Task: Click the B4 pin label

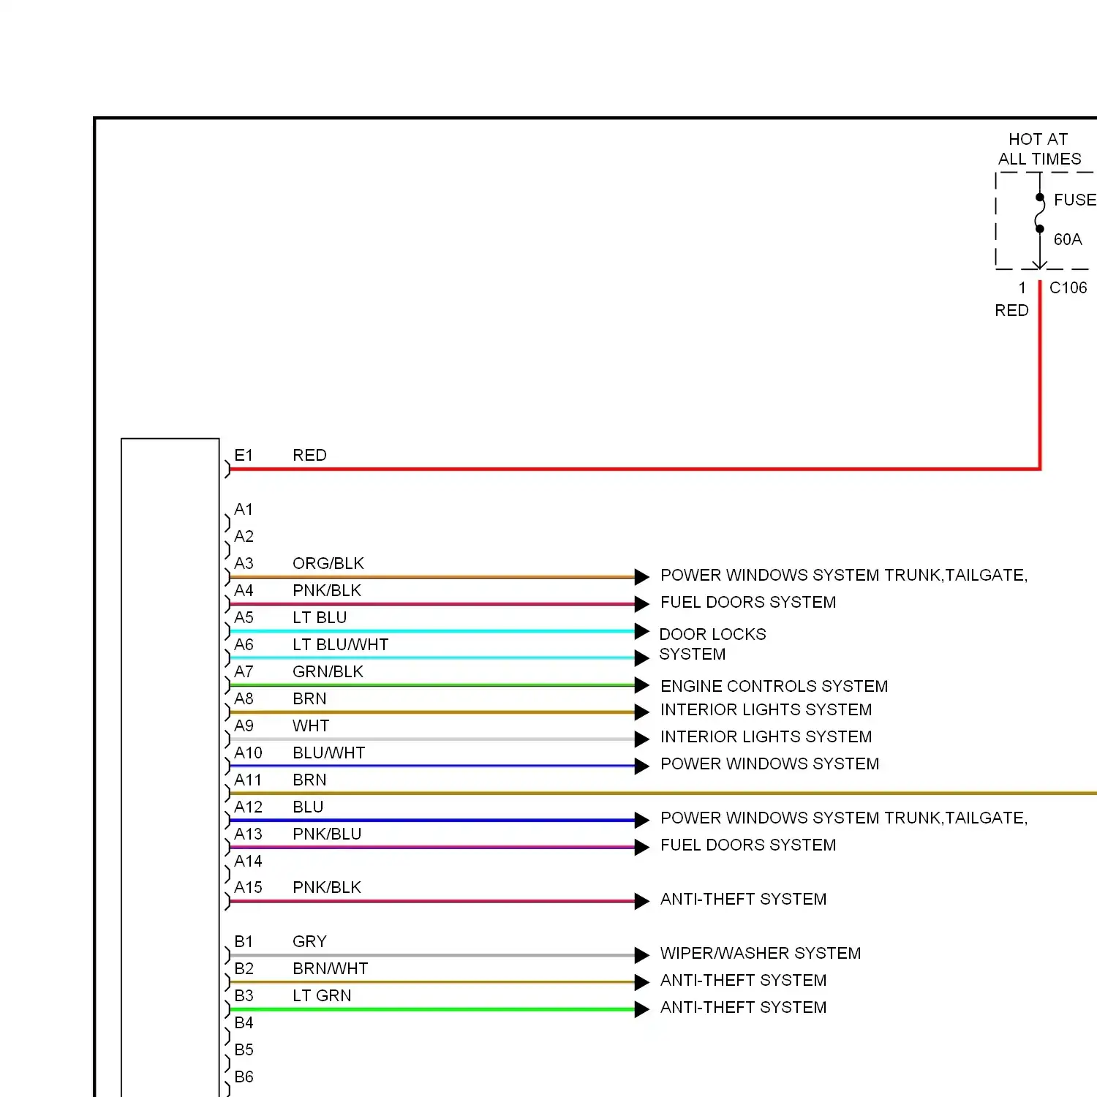Action: (244, 1022)
